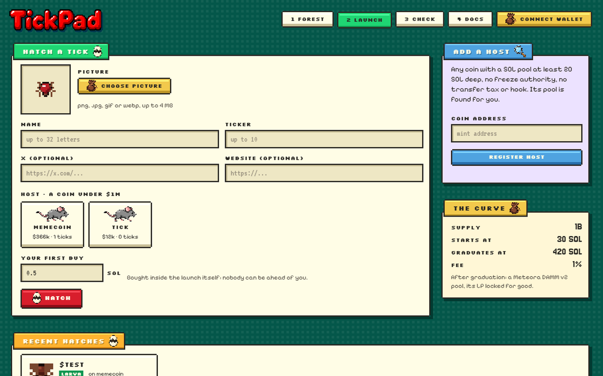This screenshot has width=603, height=376.
Task: Choose a picture to upload
Action: tap(124, 86)
